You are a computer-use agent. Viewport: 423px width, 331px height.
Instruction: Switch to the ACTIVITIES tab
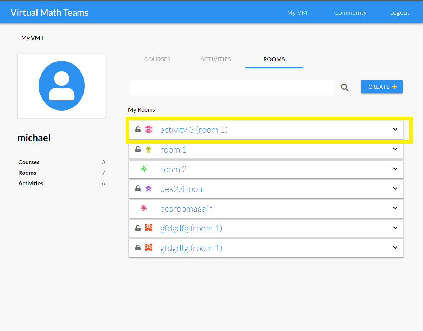click(216, 59)
